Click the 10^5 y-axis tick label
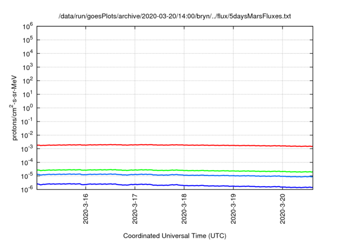Screen dimensions: 345x241 tap(27, 40)
